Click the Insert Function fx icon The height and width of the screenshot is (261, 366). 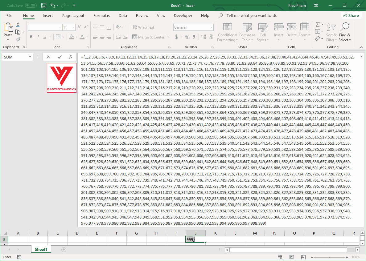[x=71, y=57]
